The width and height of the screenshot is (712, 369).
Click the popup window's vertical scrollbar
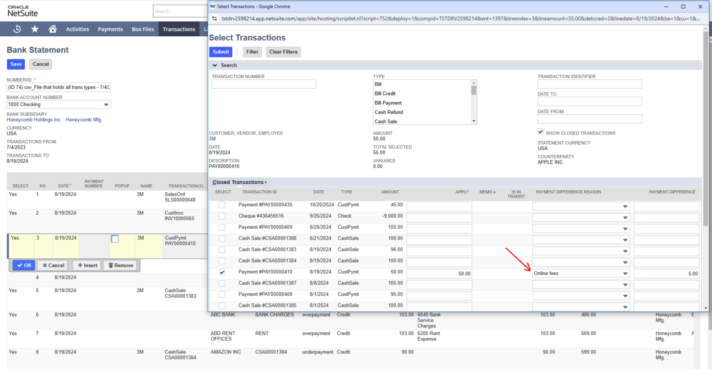[705, 129]
